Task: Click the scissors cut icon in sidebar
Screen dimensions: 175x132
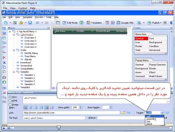Action: coord(4,62)
